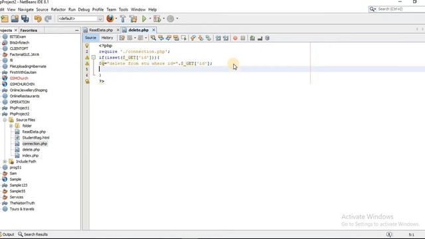Click the Search (Ctrl+I) input field
The width and height of the screenshot is (425, 239).
(400, 9)
